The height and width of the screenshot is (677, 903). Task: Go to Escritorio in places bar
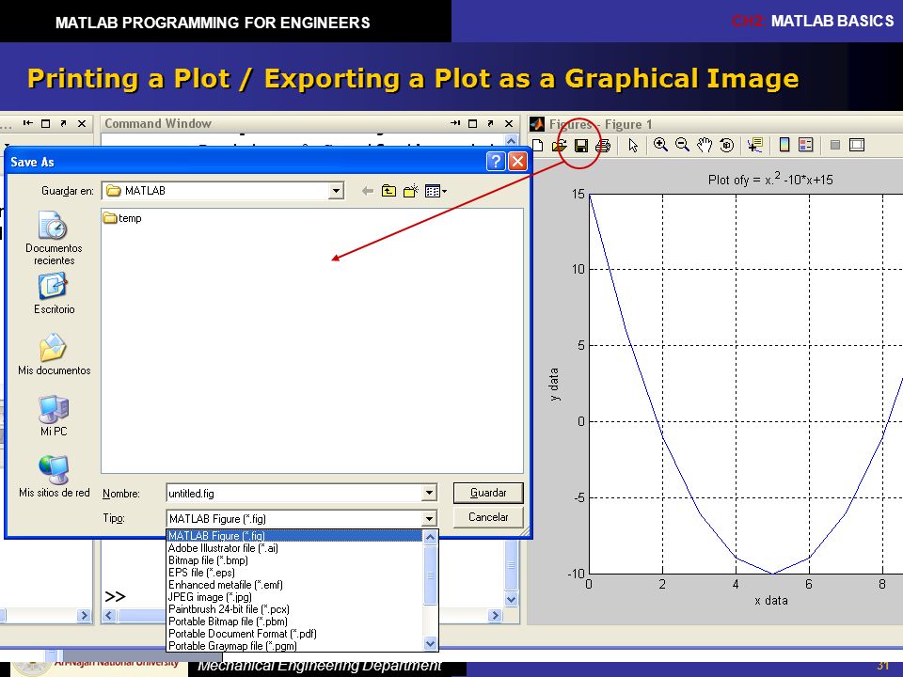(x=54, y=293)
